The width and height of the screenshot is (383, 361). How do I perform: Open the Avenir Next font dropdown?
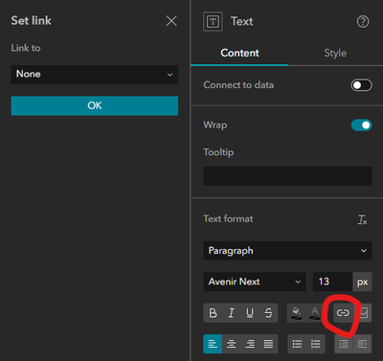pos(255,282)
